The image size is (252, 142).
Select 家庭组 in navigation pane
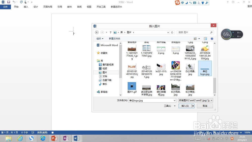(102, 92)
